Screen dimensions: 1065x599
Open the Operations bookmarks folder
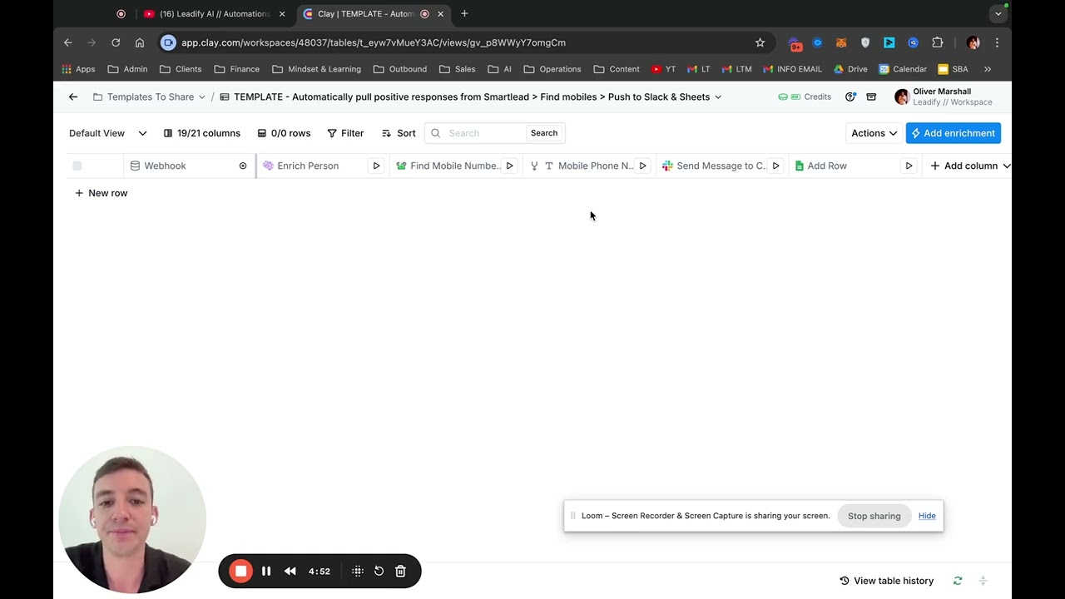click(x=552, y=69)
